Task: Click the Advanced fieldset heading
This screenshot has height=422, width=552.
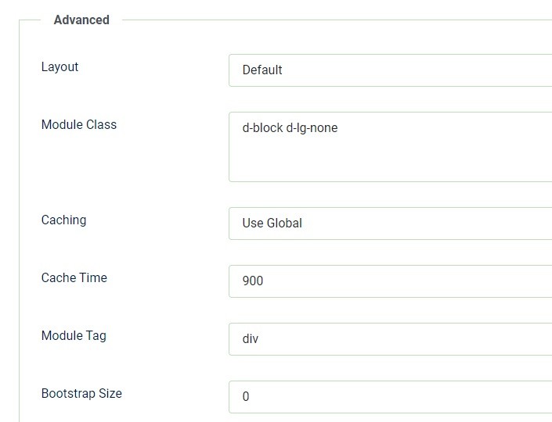Action: tap(81, 20)
